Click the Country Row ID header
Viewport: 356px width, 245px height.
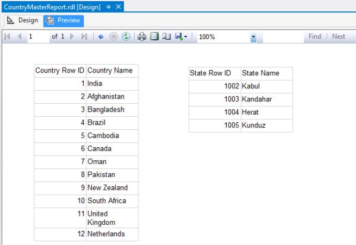pos(60,71)
